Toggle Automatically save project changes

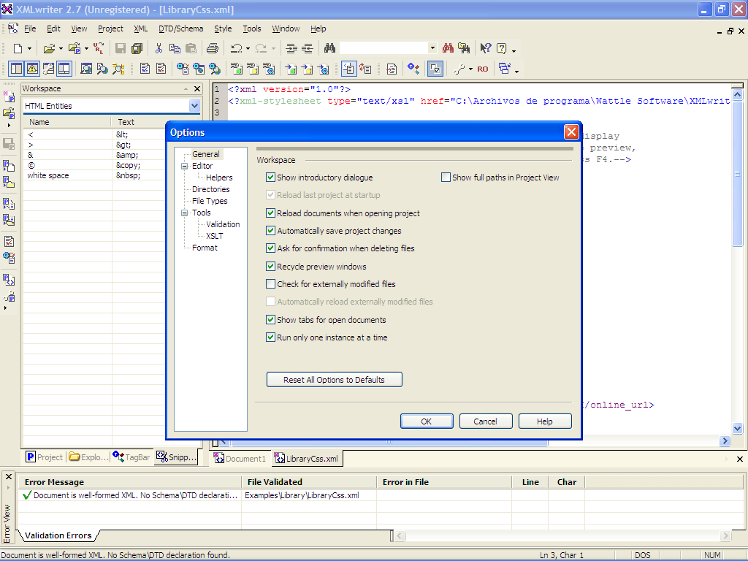coord(270,231)
